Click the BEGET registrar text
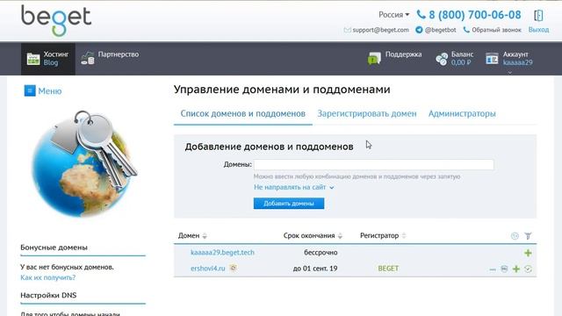The image size is (562, 316). tap(388, 269)
